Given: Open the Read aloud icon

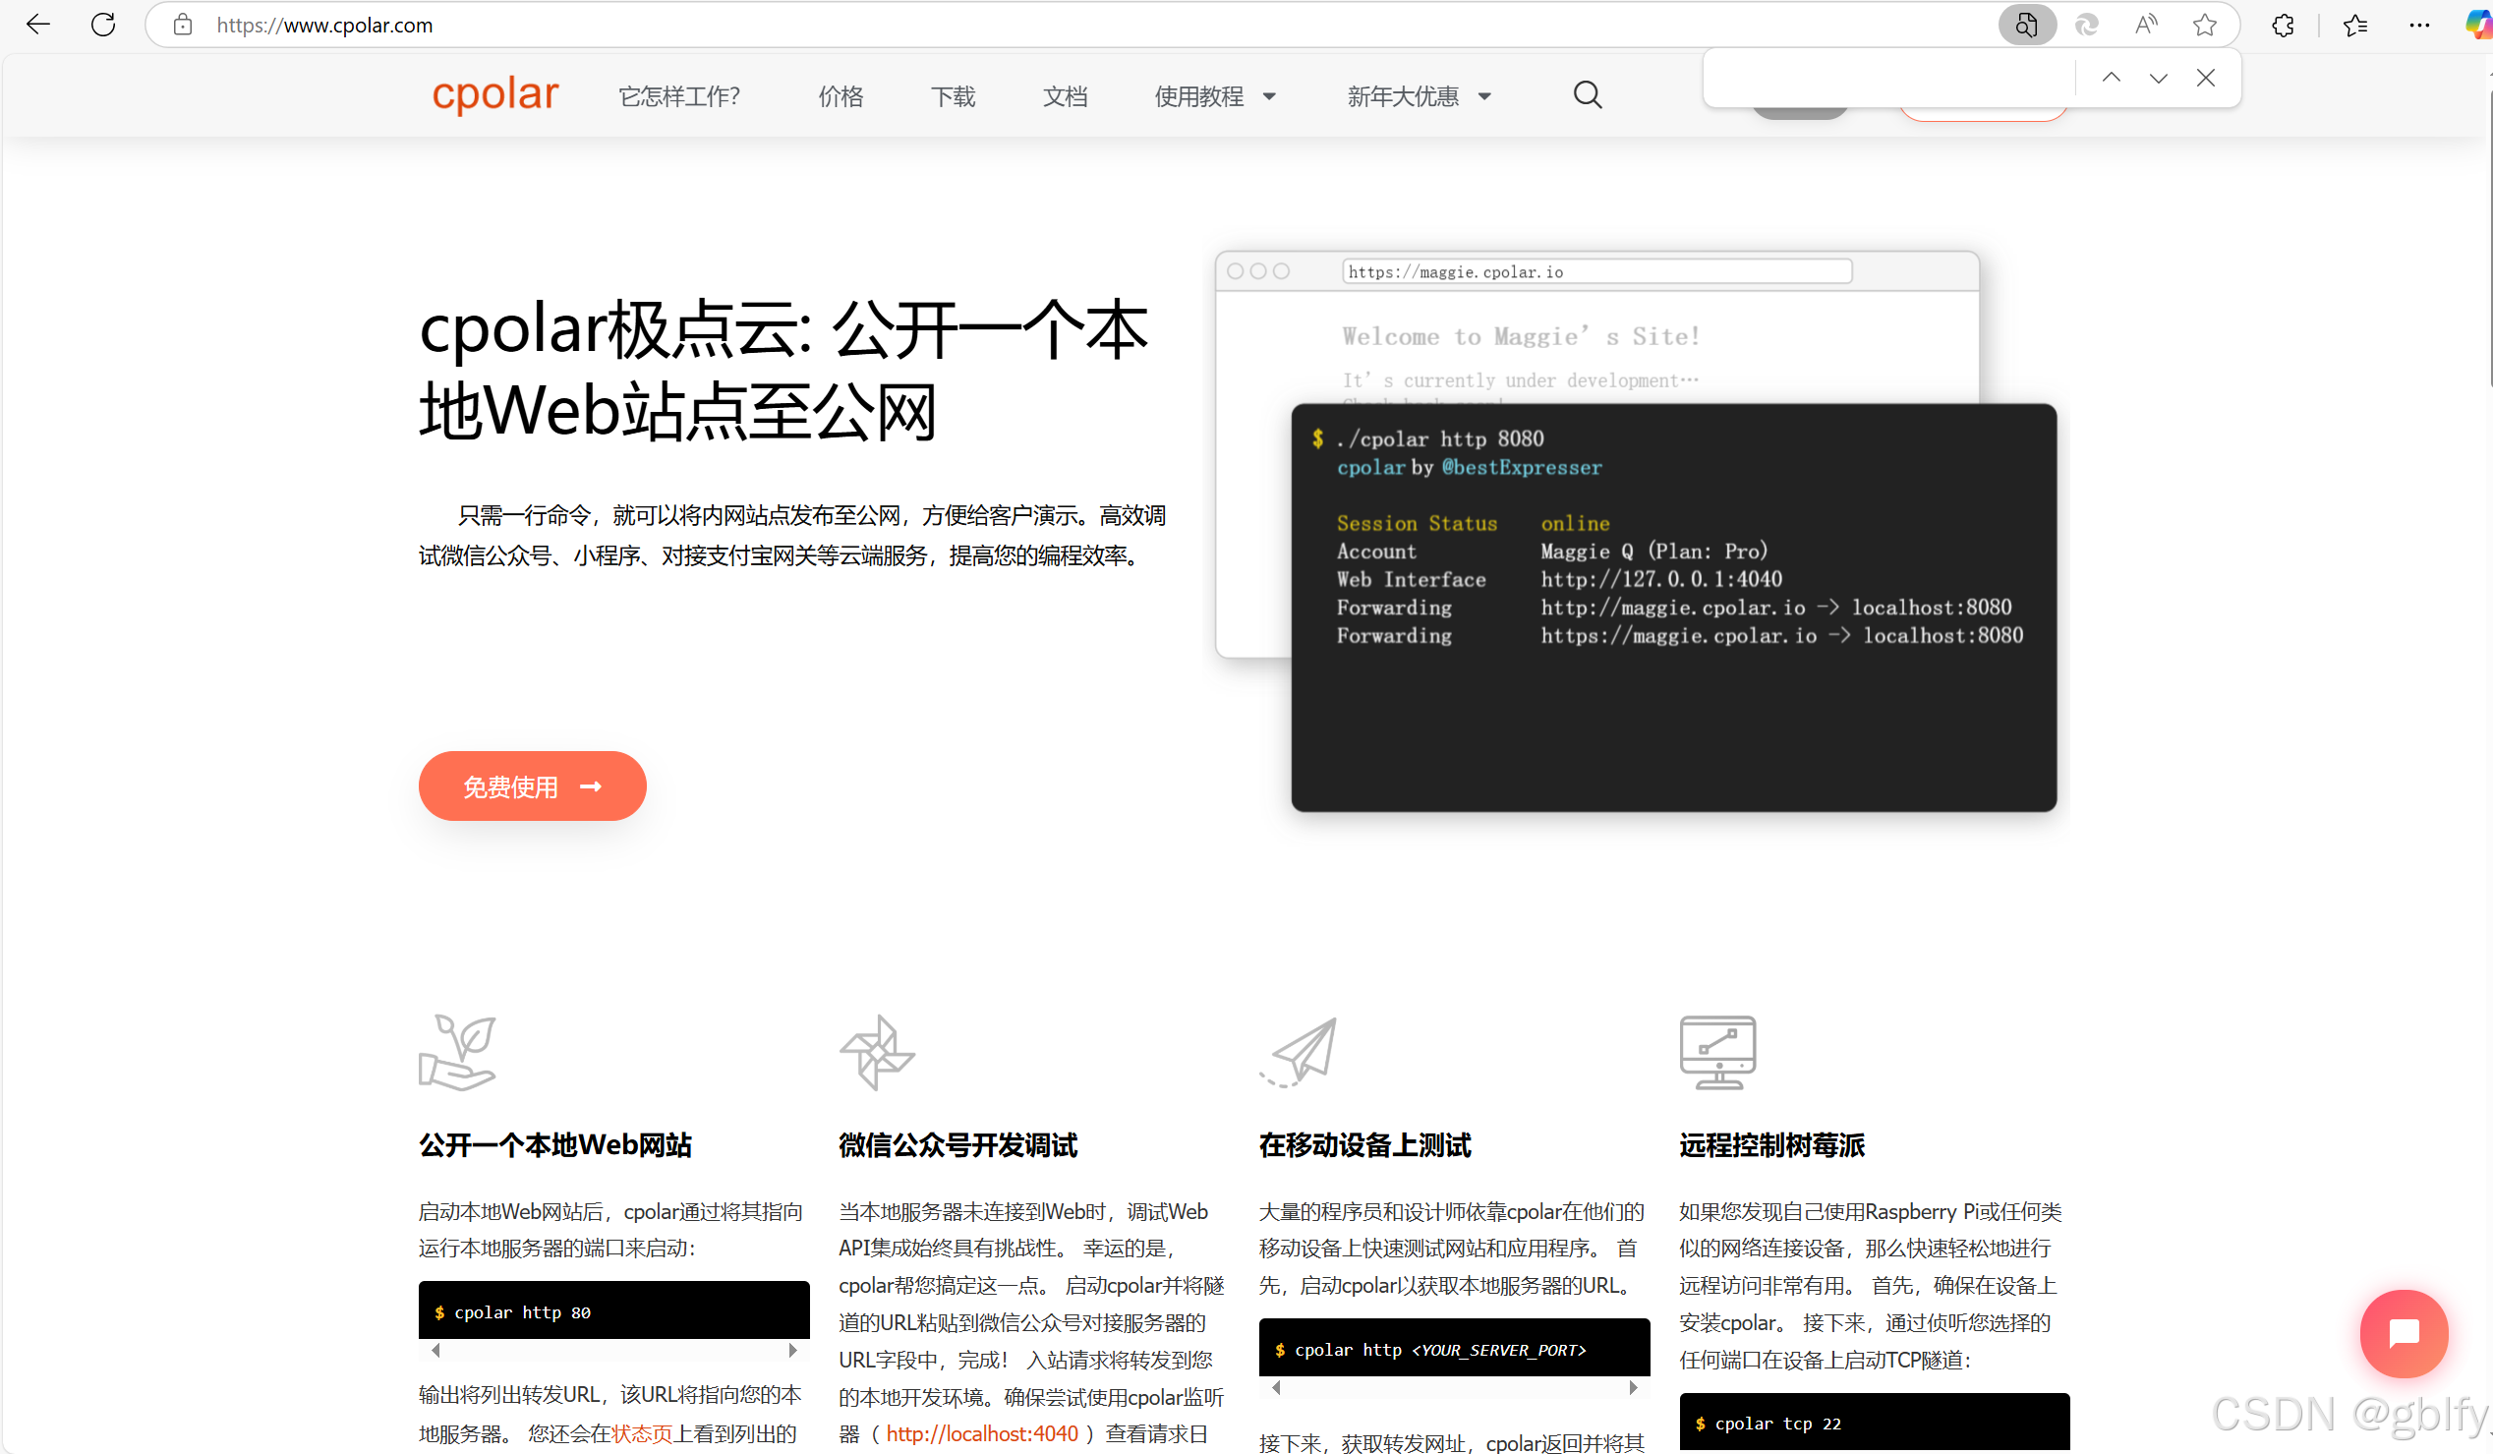Looking at the screenshot, I should 2145,25.
